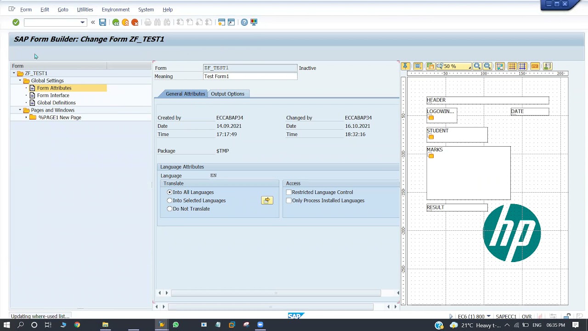The width and height of the screenshot is (588, 331).
Task: Select Into Selected Languages radio button
Action: 170,200
